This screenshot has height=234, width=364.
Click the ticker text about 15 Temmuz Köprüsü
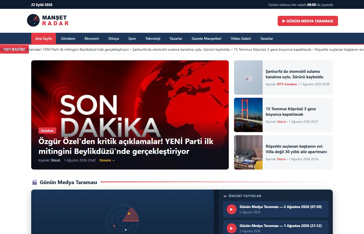(272, 49)
